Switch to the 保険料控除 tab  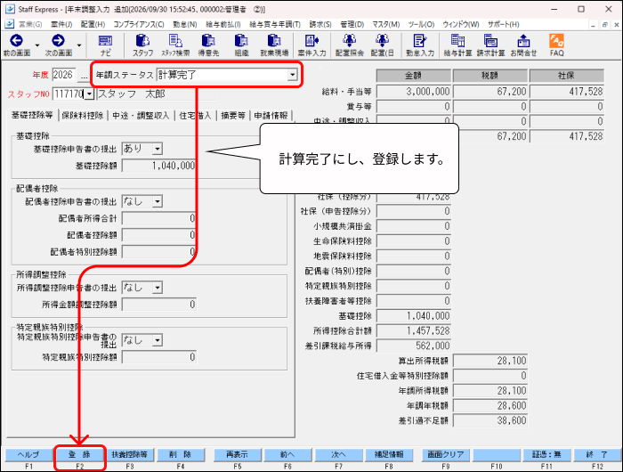83,116
